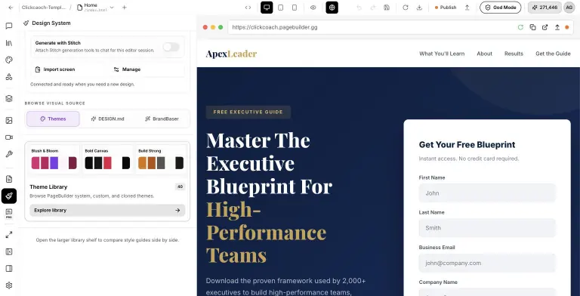Click the share upload icon in address bar
Viewport: 580px width, 296px height.
point(557,27)
